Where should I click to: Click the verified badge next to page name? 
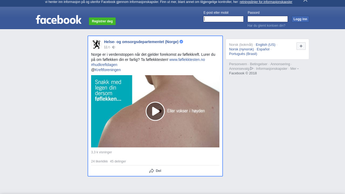(181, 42)
